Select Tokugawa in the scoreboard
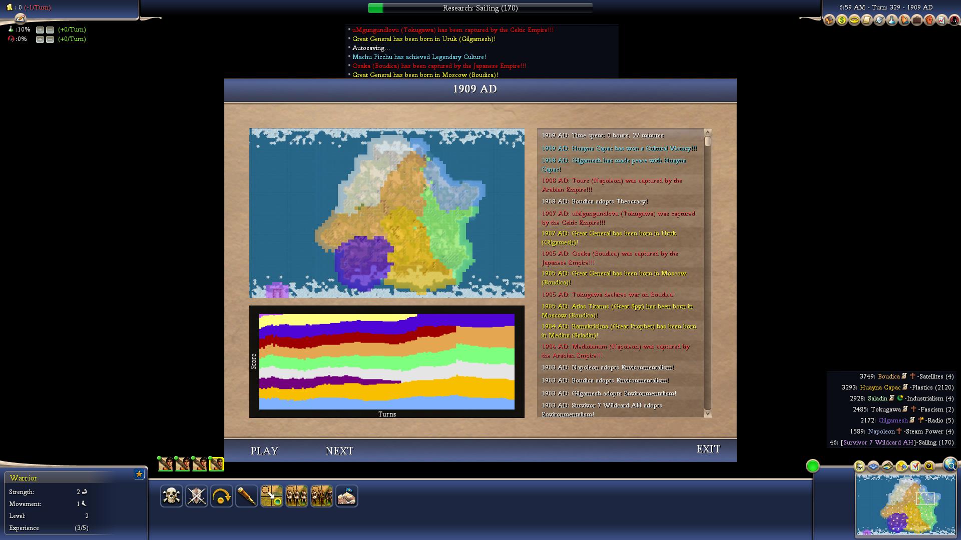This screenshot has width=961, height=540. click(885, 409)
